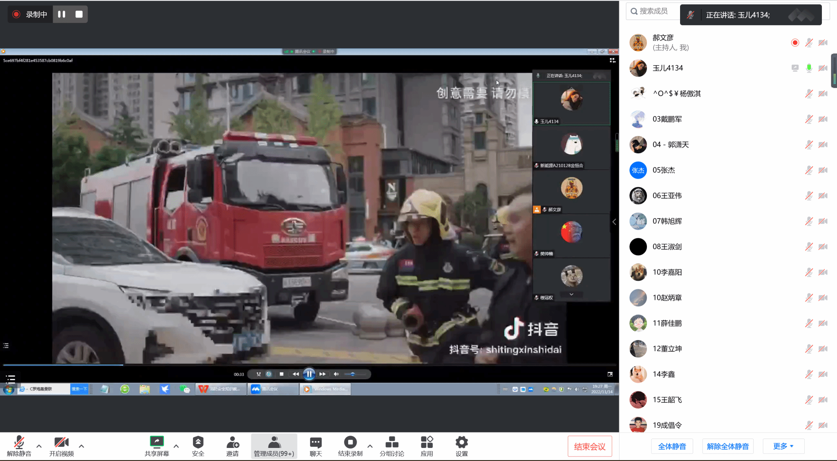Stop recording with the 结束录制 icon
The image size is (837, 461).
pyautogui.click(x=350, y=442)
